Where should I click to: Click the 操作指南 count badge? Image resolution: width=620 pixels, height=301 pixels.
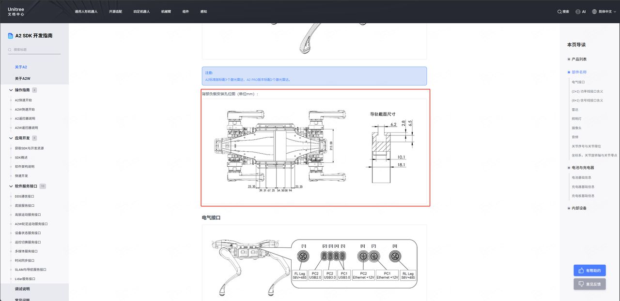[x=34, y=90]
